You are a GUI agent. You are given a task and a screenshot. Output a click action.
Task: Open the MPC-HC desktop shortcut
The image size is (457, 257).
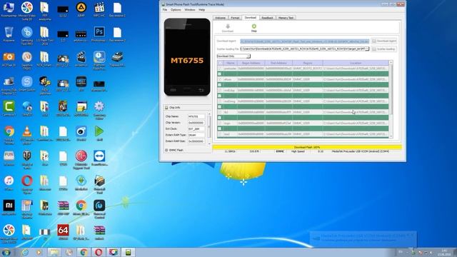[99, 8]
